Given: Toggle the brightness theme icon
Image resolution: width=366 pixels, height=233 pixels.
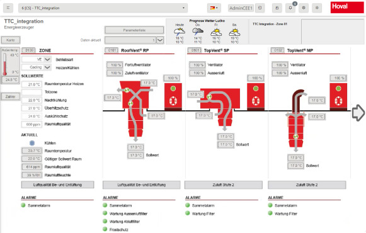Looking at the screenshot, I should click(317, 8).
